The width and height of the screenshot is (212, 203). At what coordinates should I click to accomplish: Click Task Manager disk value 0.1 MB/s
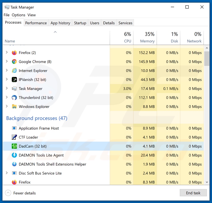(x=171, y=89)
